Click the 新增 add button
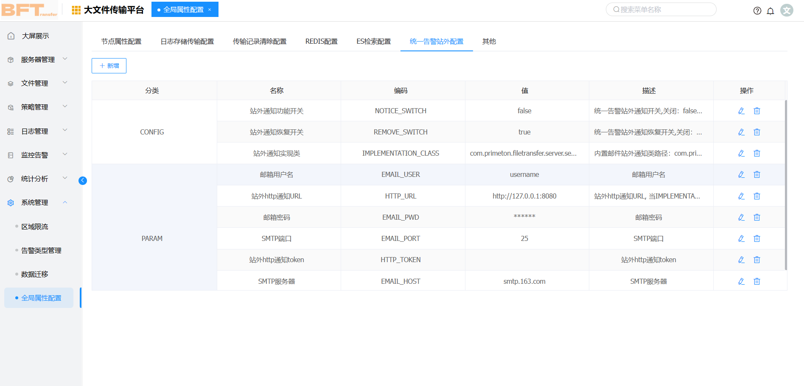Screen dimensions: 804x386 [109, 66]
